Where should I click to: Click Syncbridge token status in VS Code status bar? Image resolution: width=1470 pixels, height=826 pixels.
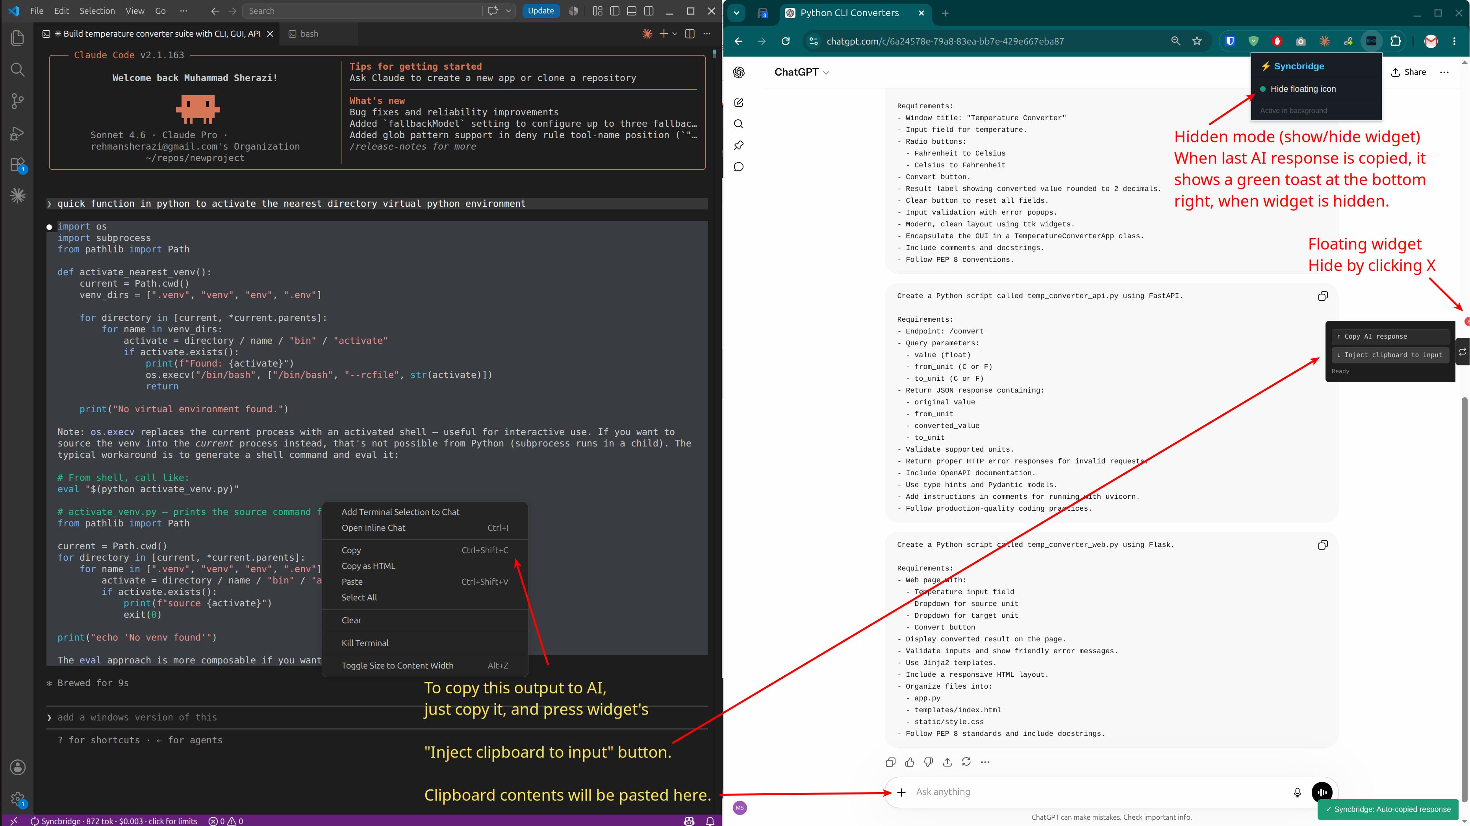pos(113,821)
